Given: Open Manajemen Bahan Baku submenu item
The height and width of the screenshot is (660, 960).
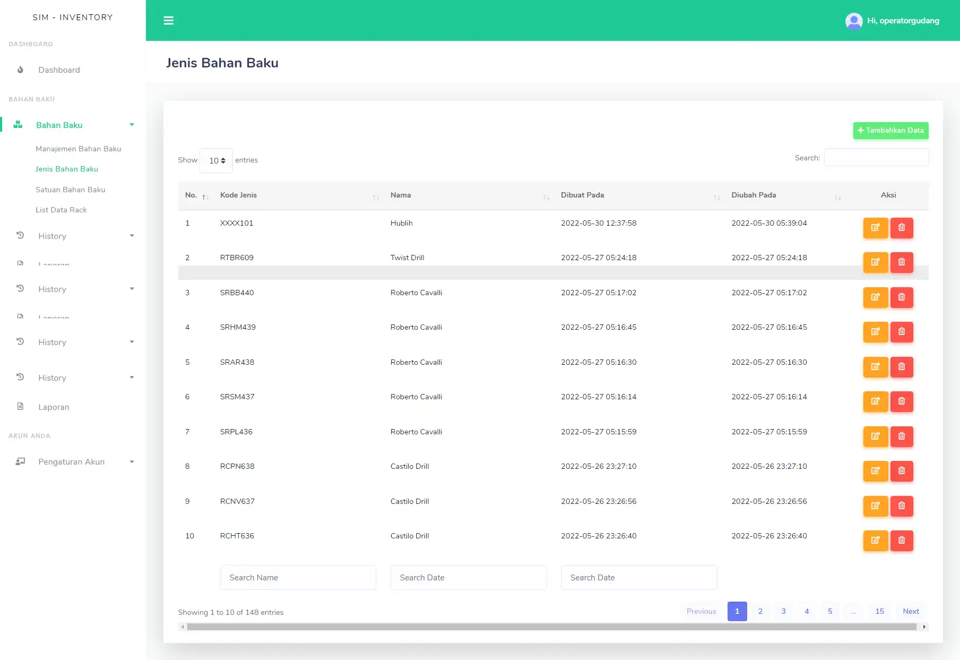Looking at the screenshot, I should point(79,149).
